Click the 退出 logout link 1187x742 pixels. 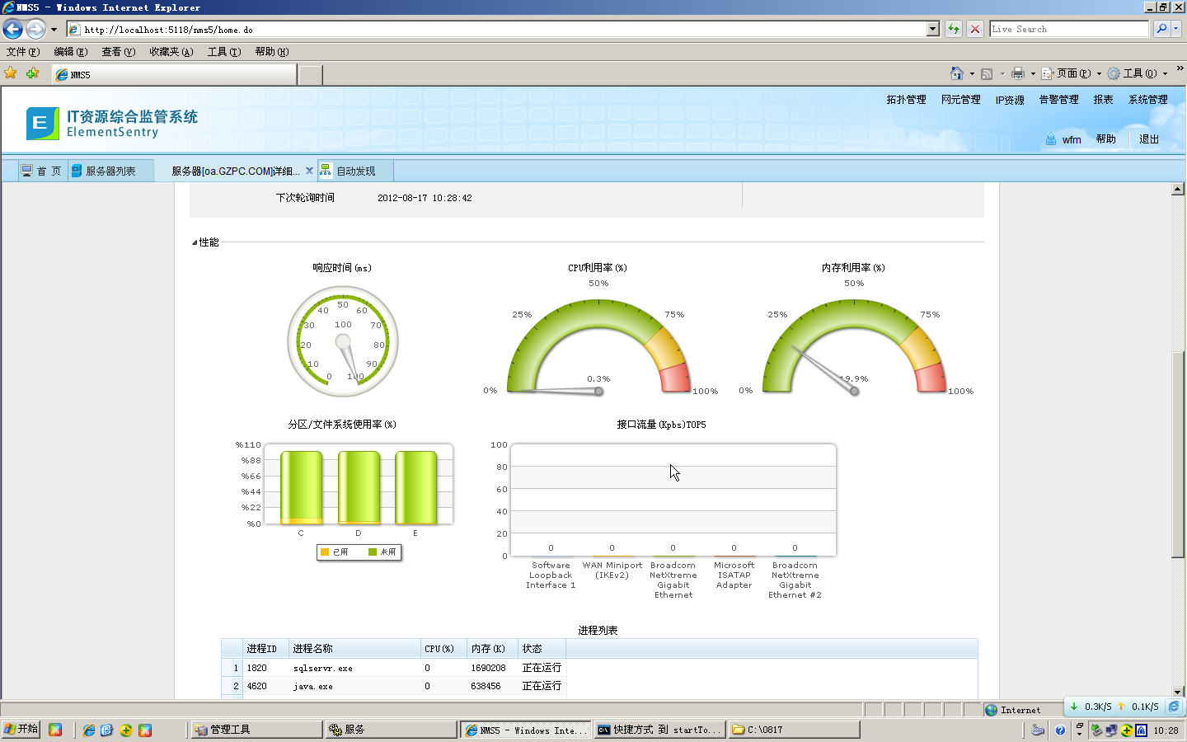click(1149, 139)
